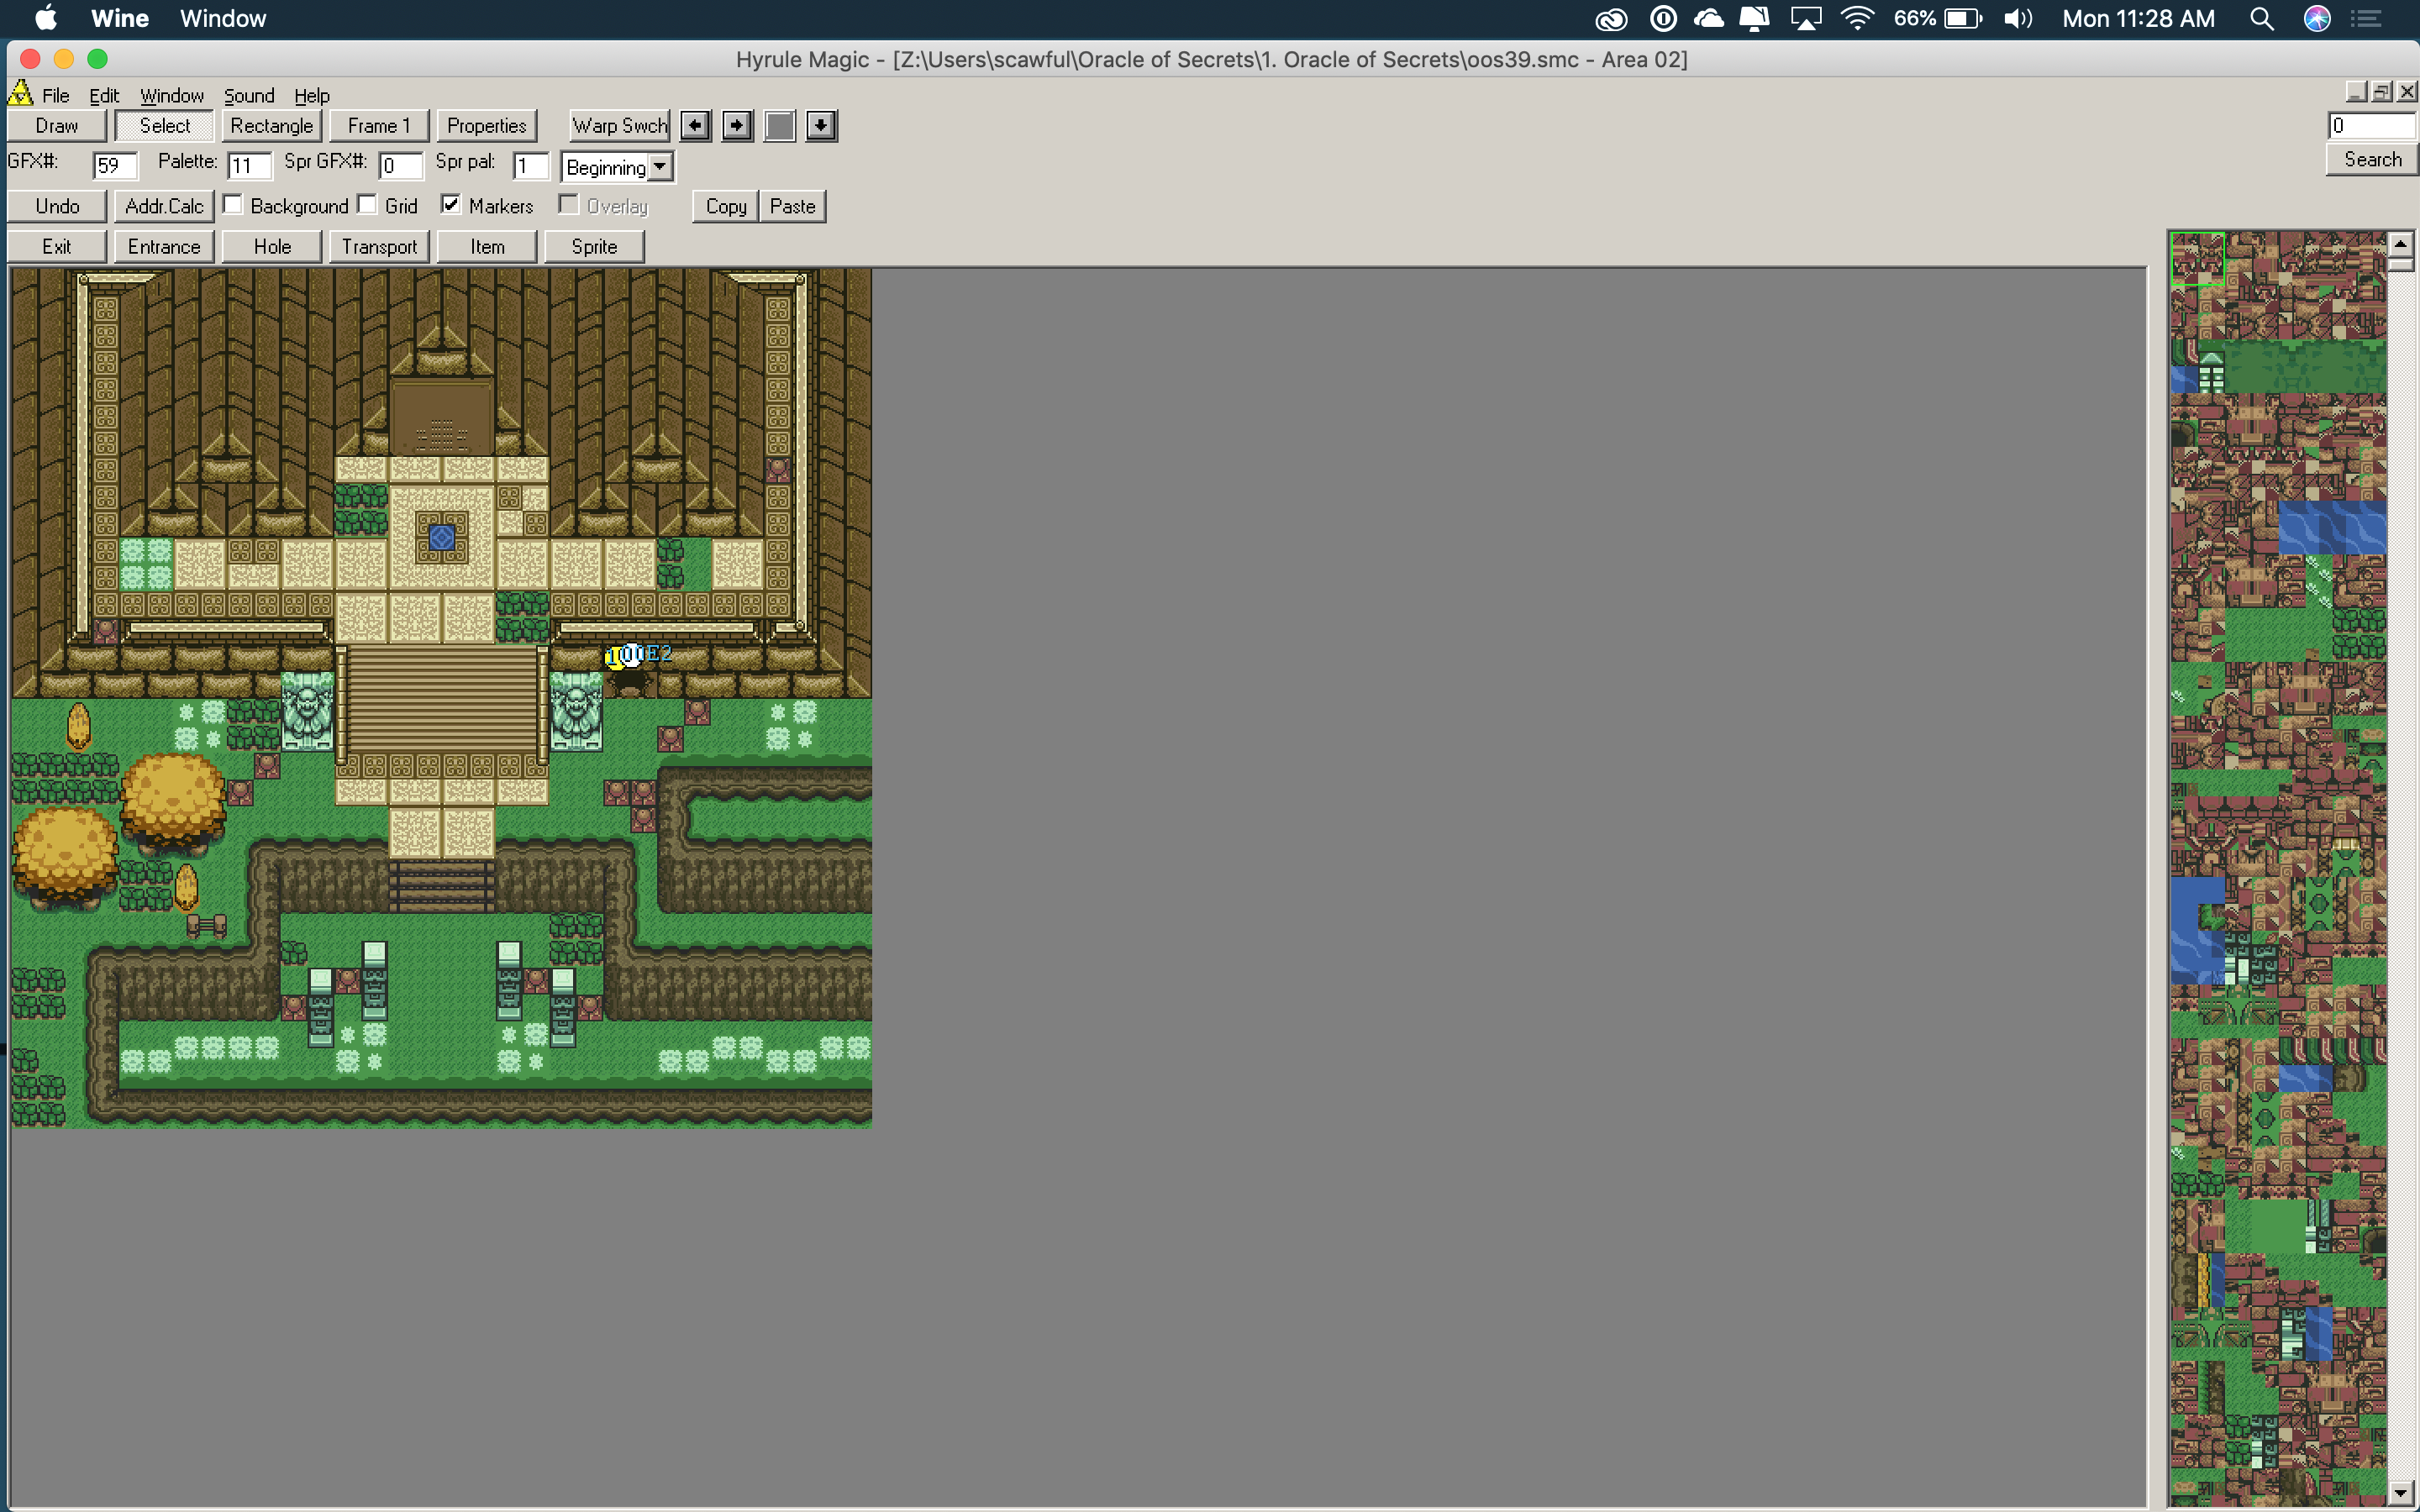Click the gray square button beside the arrows

click(780, 126)
